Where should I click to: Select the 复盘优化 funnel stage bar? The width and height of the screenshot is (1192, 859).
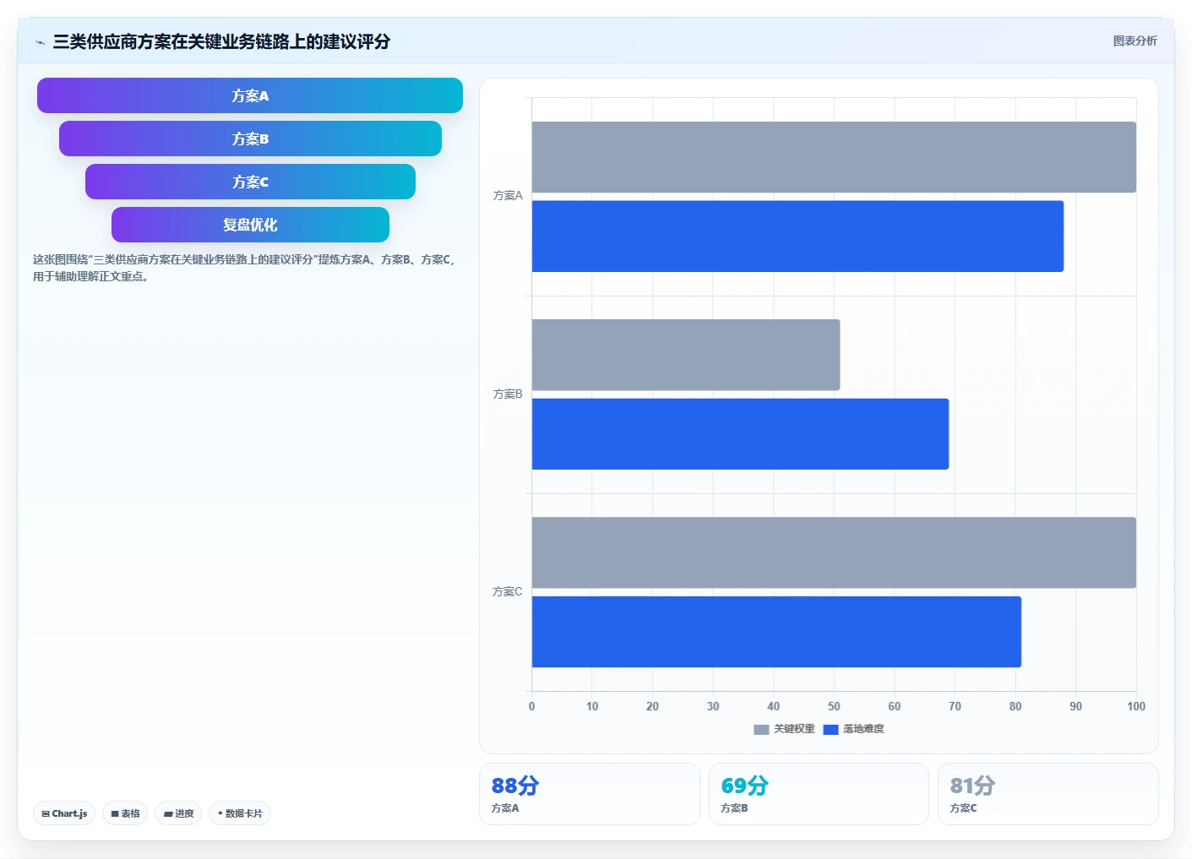[250, 225]
